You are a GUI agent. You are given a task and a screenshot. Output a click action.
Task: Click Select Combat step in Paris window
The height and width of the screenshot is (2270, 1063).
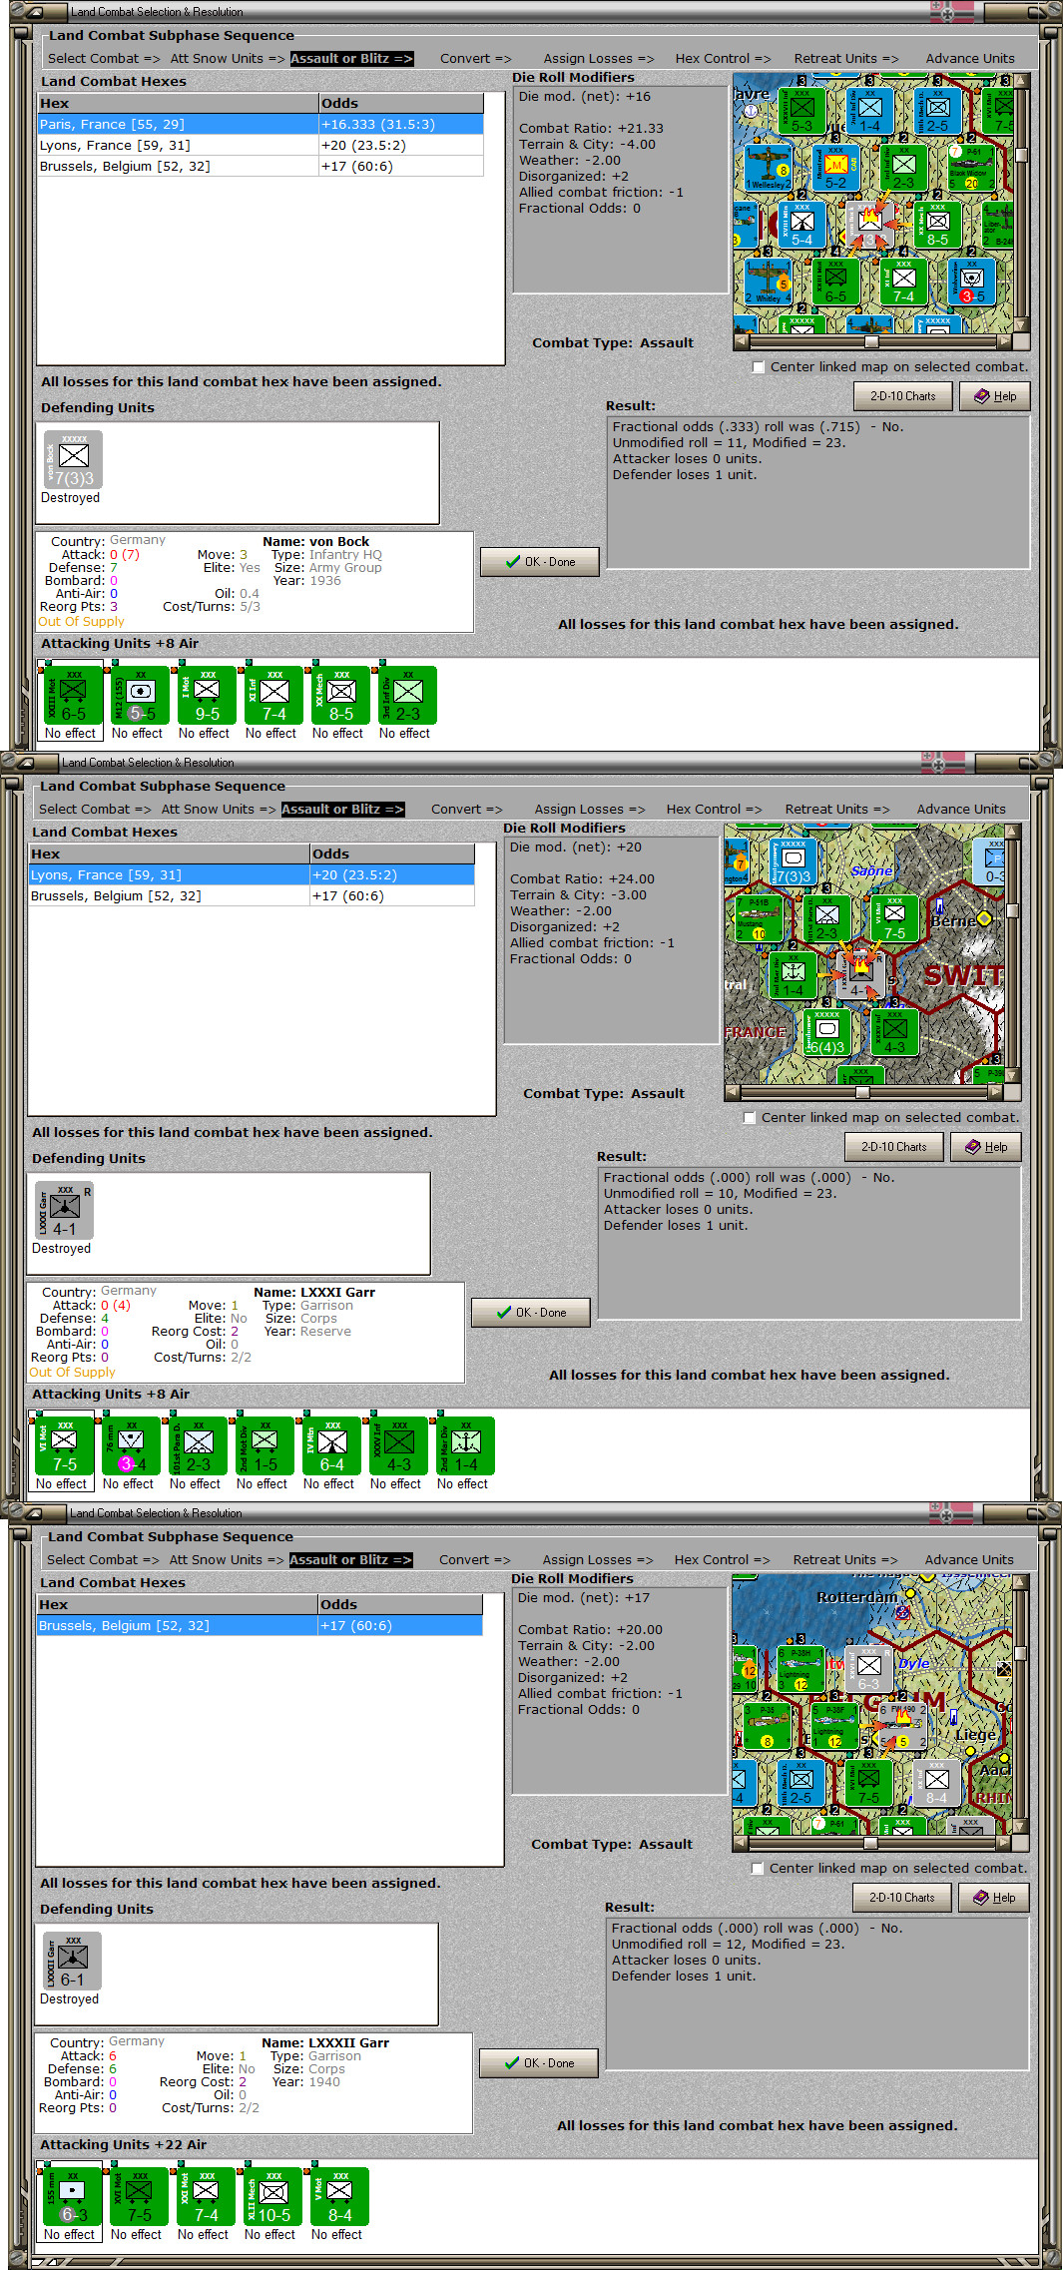tap(104, 59)
